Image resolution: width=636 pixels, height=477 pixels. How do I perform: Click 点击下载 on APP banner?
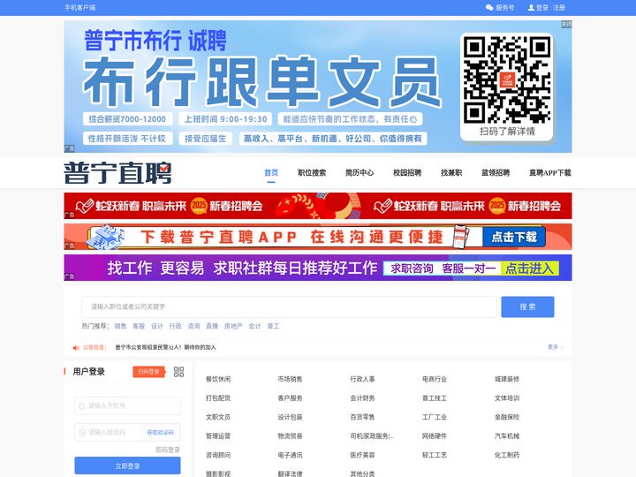click(x=514, y=237)
